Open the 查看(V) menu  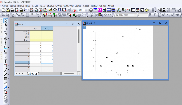click(x=21, y=6)
